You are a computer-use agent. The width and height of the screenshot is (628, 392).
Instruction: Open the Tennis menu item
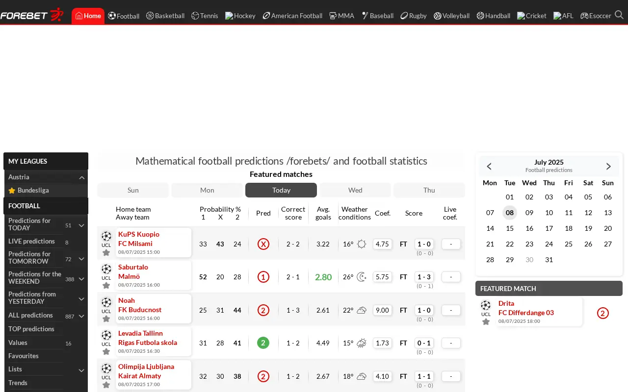(x=205, y=16)
